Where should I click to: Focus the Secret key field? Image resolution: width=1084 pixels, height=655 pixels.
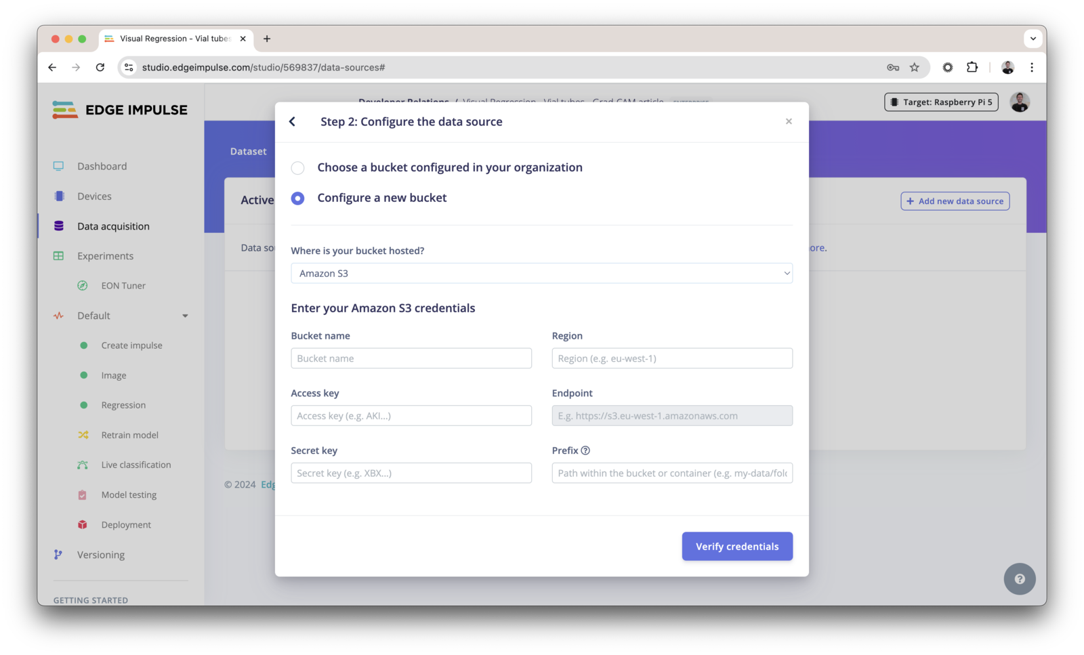pyautogui.click(x=411, y=473)
